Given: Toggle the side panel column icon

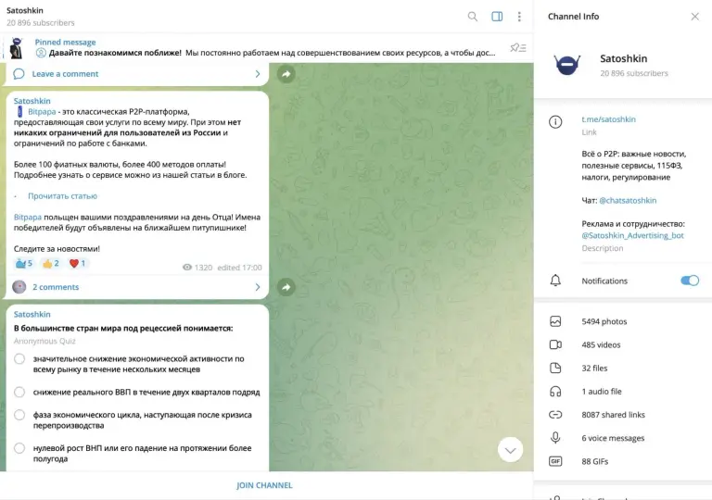Looking at the screenshot, I should 497,17.
